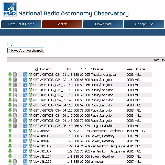165x165 pixels.
Task: Click blue sky-view icon for AB1255 row
Action: (x=25, y=161)
